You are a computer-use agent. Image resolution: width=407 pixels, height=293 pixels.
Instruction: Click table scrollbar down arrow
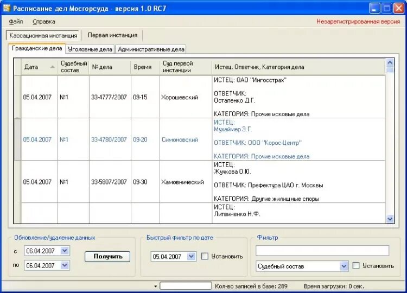pos(390,219)
